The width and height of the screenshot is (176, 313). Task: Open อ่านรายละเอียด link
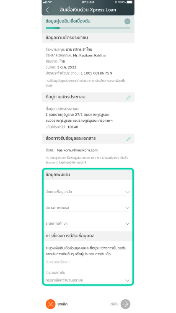57,262
